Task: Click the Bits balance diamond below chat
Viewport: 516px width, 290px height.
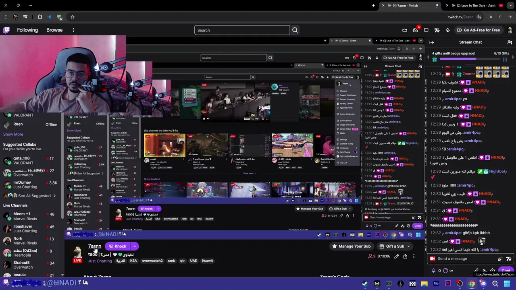Action: click(433, 271)
